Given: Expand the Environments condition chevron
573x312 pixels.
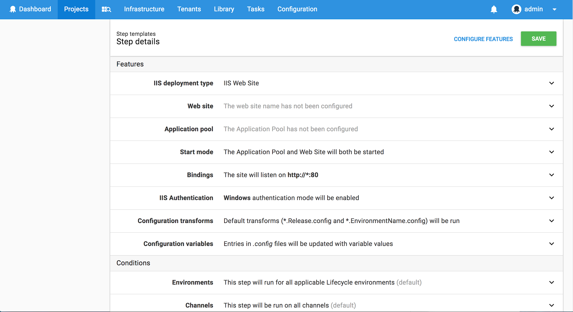Looking at the screenshot, I should point(552,282).
